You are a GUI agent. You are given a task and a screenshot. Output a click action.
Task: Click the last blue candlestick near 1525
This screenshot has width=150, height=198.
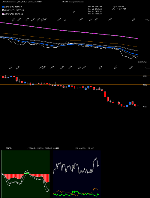click(x=130, y=103)
